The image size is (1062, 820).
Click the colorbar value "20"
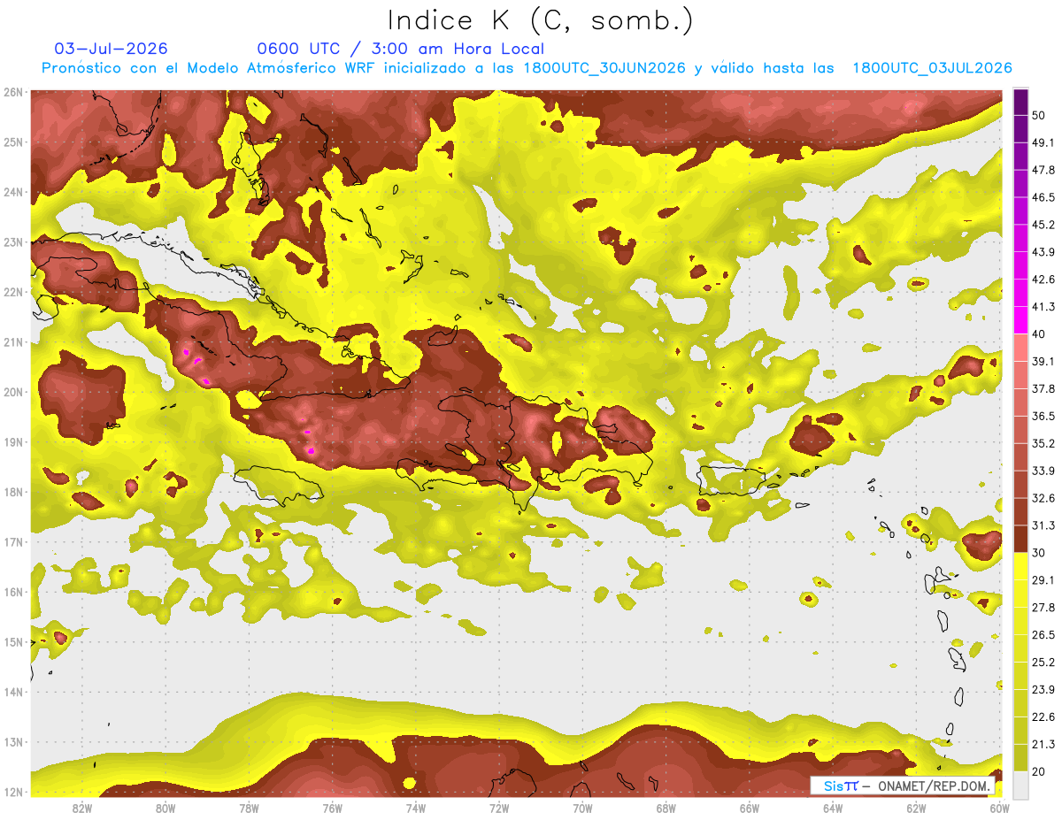(1040, 772)
